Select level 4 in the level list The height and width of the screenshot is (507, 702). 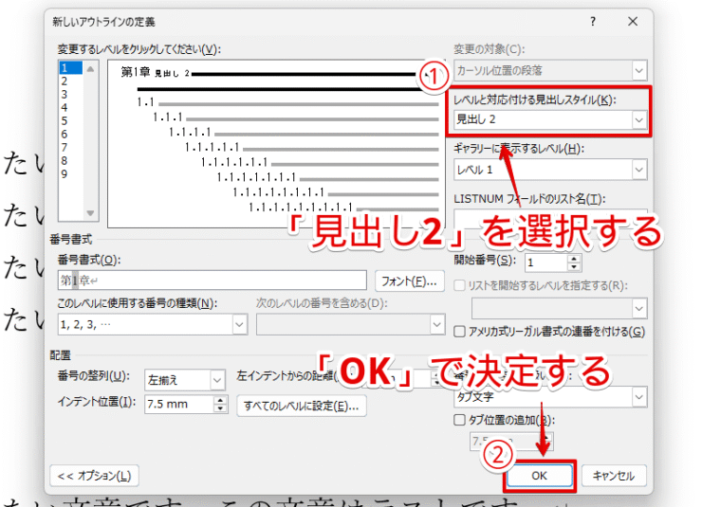[70, 108]
